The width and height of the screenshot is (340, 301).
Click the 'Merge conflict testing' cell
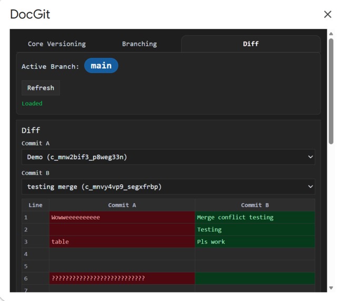[255, 217]
